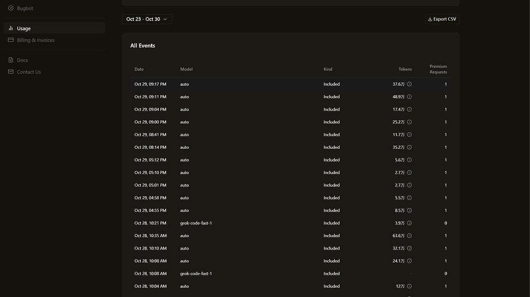Select Usage in the sidebar
The image size is (530, 297).
(x=54, y=28)
